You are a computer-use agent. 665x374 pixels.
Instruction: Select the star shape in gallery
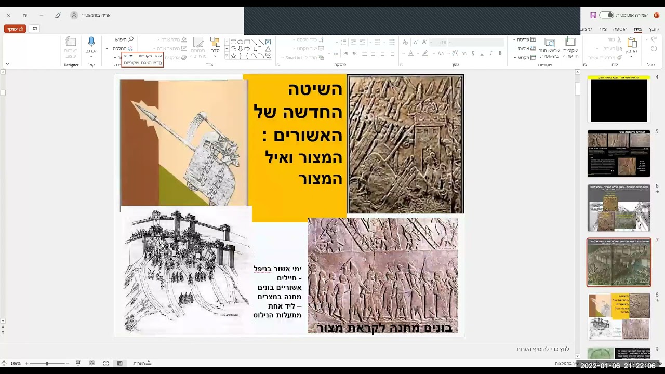233,55
